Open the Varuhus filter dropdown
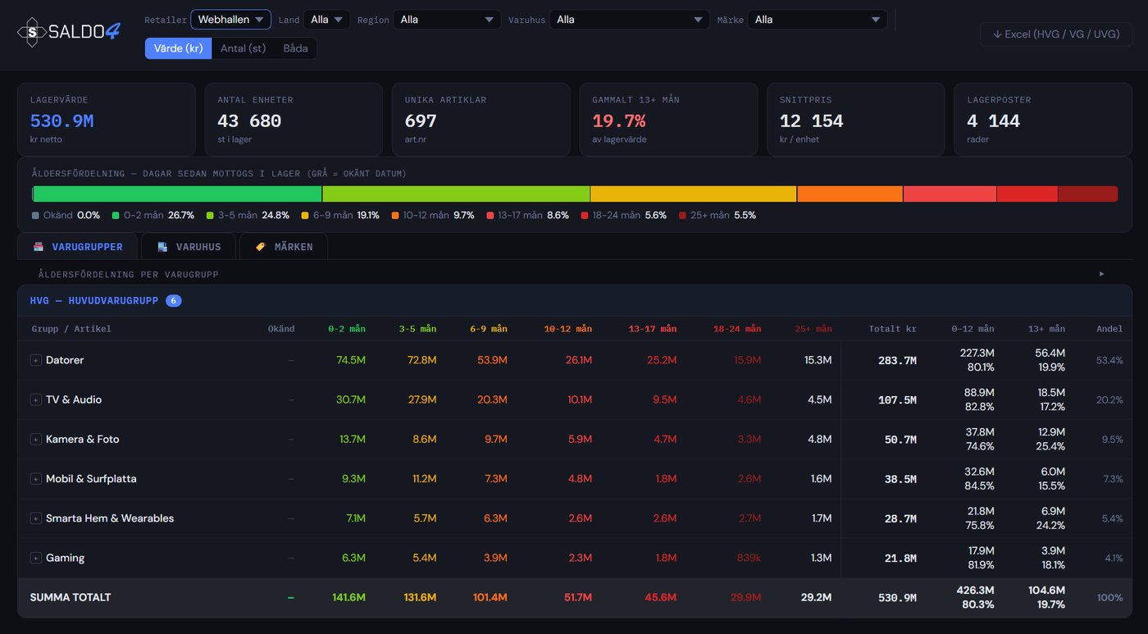This screenshot has width=1148, height=634. [629, 20]
